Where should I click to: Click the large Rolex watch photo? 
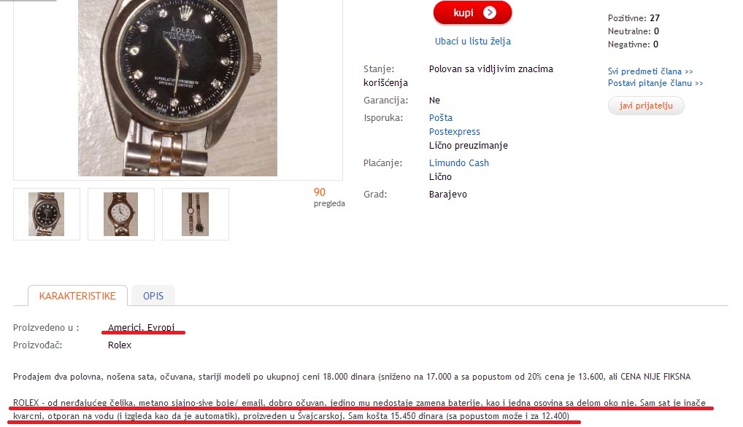click(x=177, y=88)
